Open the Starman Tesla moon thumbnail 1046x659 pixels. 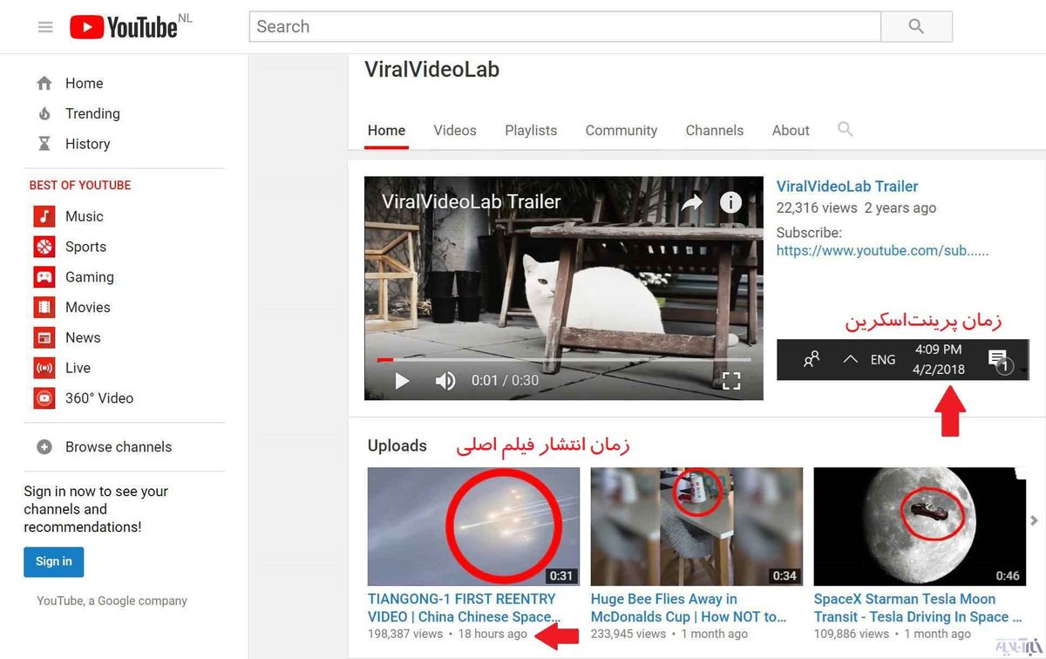[920, 527]
